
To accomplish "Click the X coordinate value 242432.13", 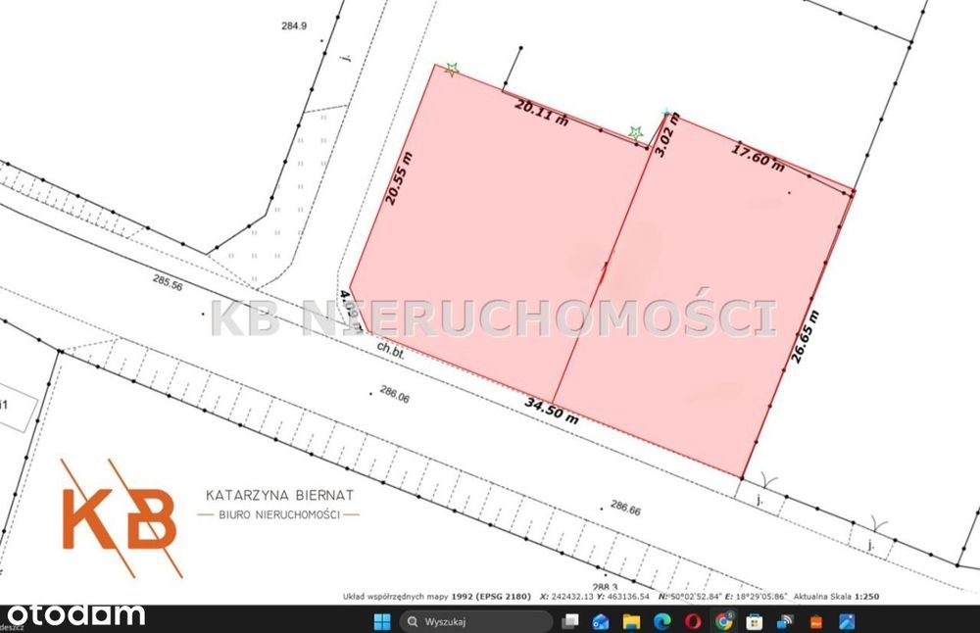I will [566, 597].
